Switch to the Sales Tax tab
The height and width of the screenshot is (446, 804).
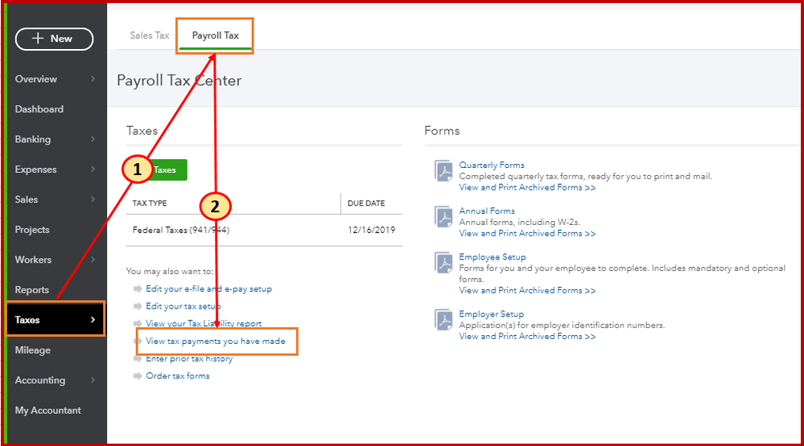149,35
